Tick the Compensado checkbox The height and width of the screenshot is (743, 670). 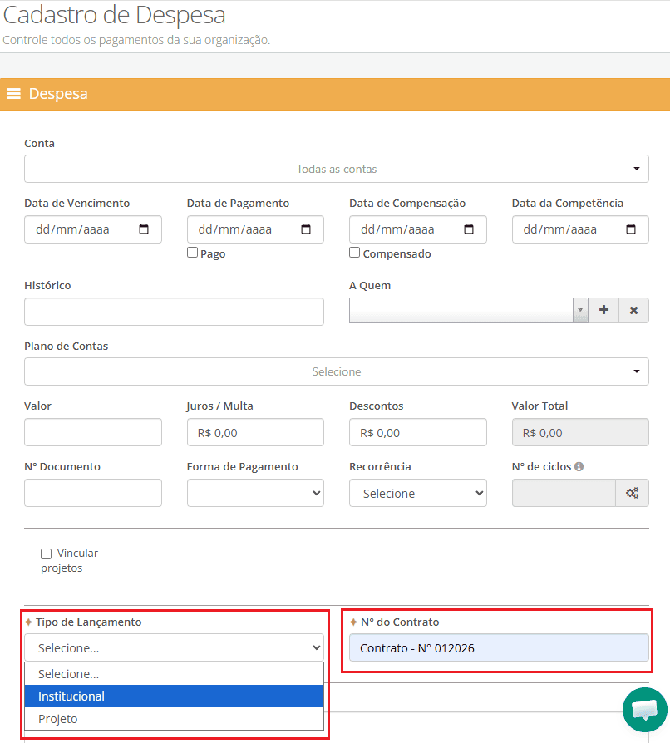tap(354, 252)
